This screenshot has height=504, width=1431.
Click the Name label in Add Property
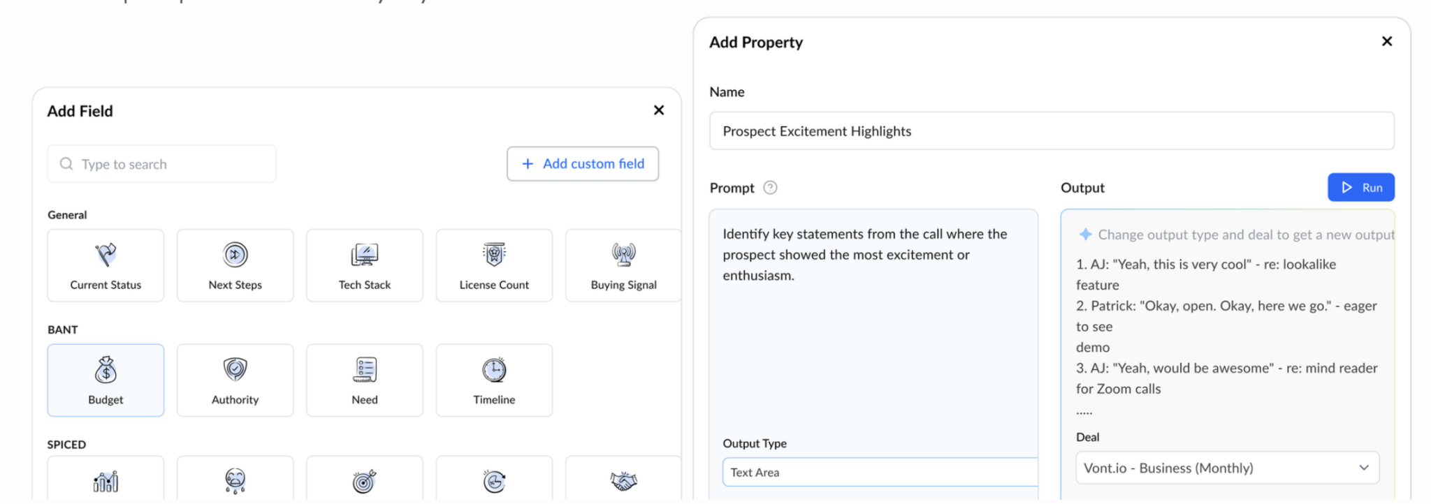[x=727, y=92]
